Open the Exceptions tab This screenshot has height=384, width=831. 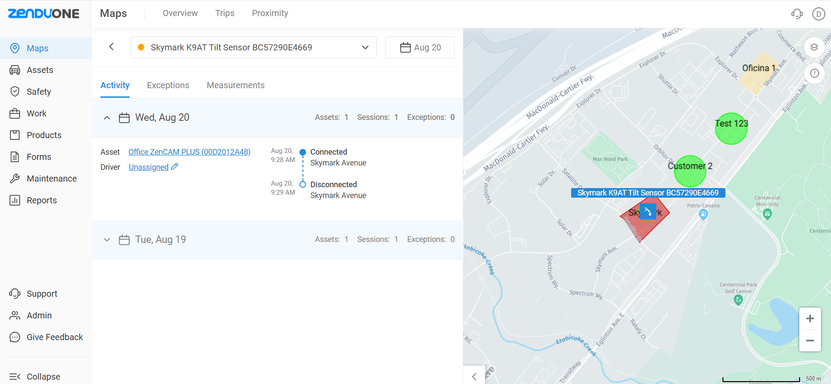pyautogui.click(x=168, y=85)
